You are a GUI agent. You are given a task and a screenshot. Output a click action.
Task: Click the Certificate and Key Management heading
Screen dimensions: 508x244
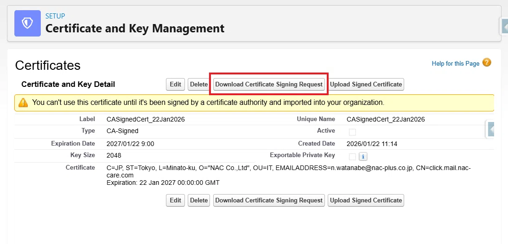click(135, 29)
